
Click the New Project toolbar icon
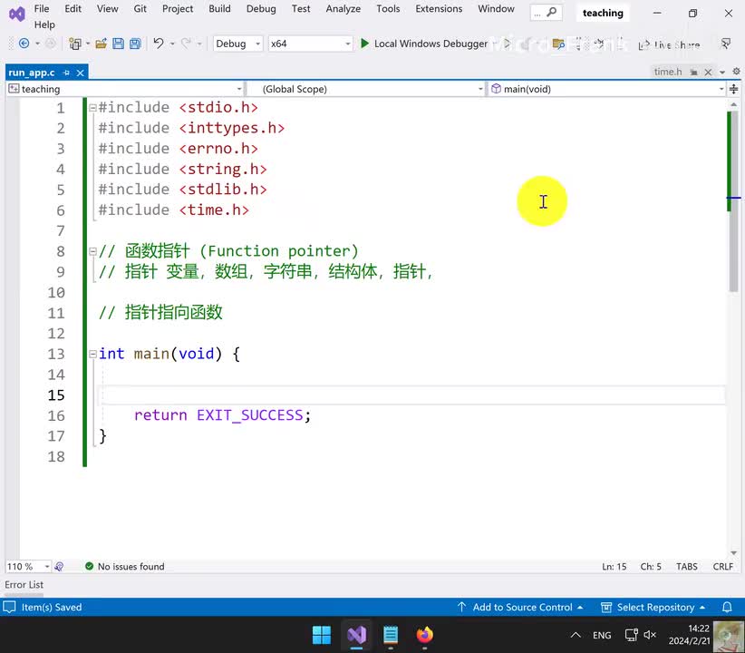pos(74,44)
